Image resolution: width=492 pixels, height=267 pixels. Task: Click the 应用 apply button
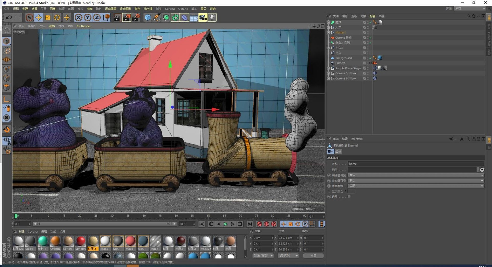[313, 256]
